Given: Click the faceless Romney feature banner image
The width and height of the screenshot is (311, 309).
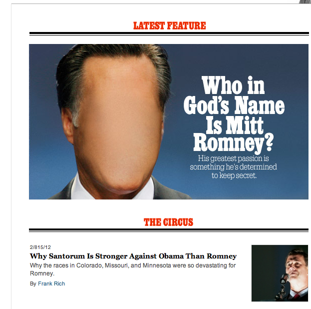Looking at the screenshot, I should 169,121.
